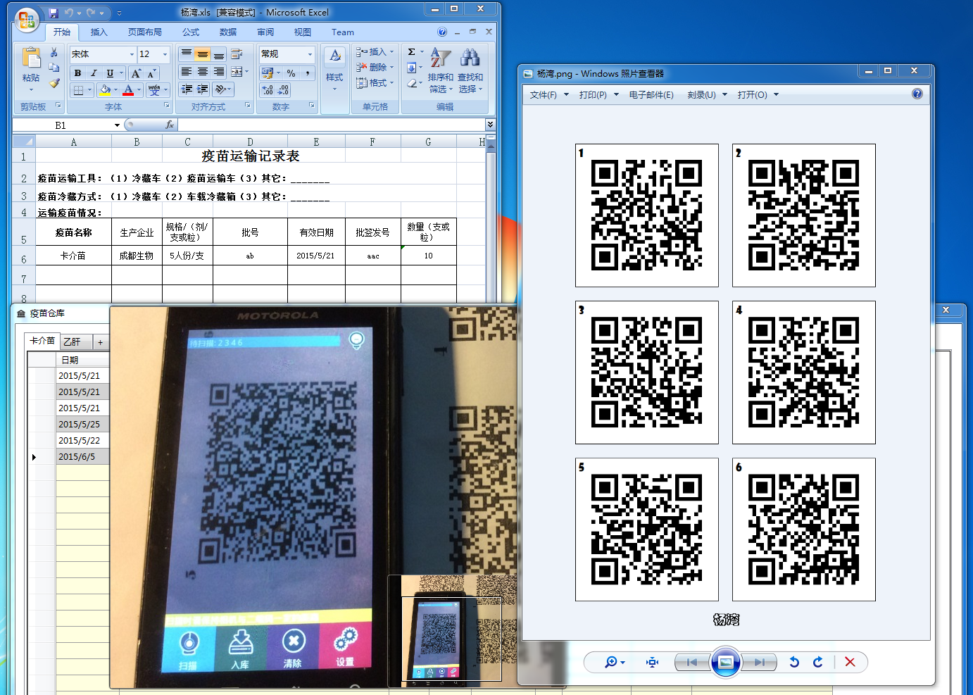
Task: Open the 数据 ribbon tab
Action: pos(228,32)
